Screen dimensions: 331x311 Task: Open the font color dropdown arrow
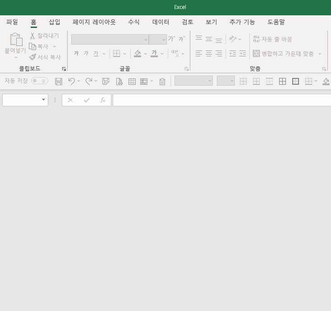tap(162, 54)
